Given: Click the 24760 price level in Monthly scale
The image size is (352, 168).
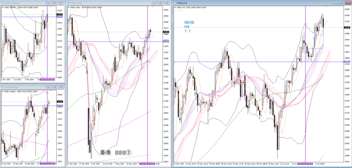Looking at the screenshot, I should 60,11.
